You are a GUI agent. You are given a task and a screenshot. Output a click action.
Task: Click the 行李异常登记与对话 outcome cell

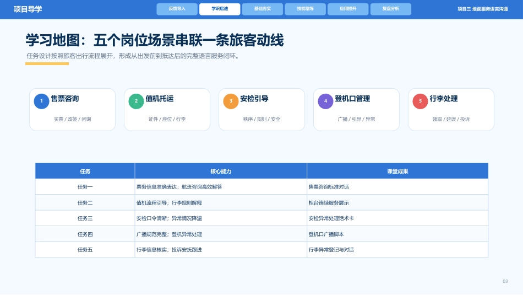397,250
